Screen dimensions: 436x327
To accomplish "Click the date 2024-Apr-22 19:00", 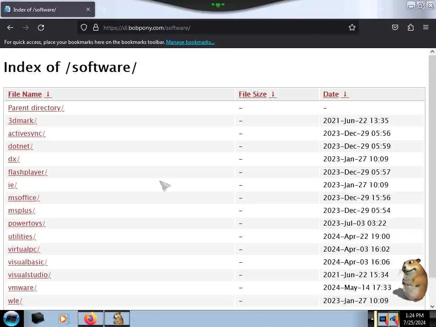I will coord(356,236).
